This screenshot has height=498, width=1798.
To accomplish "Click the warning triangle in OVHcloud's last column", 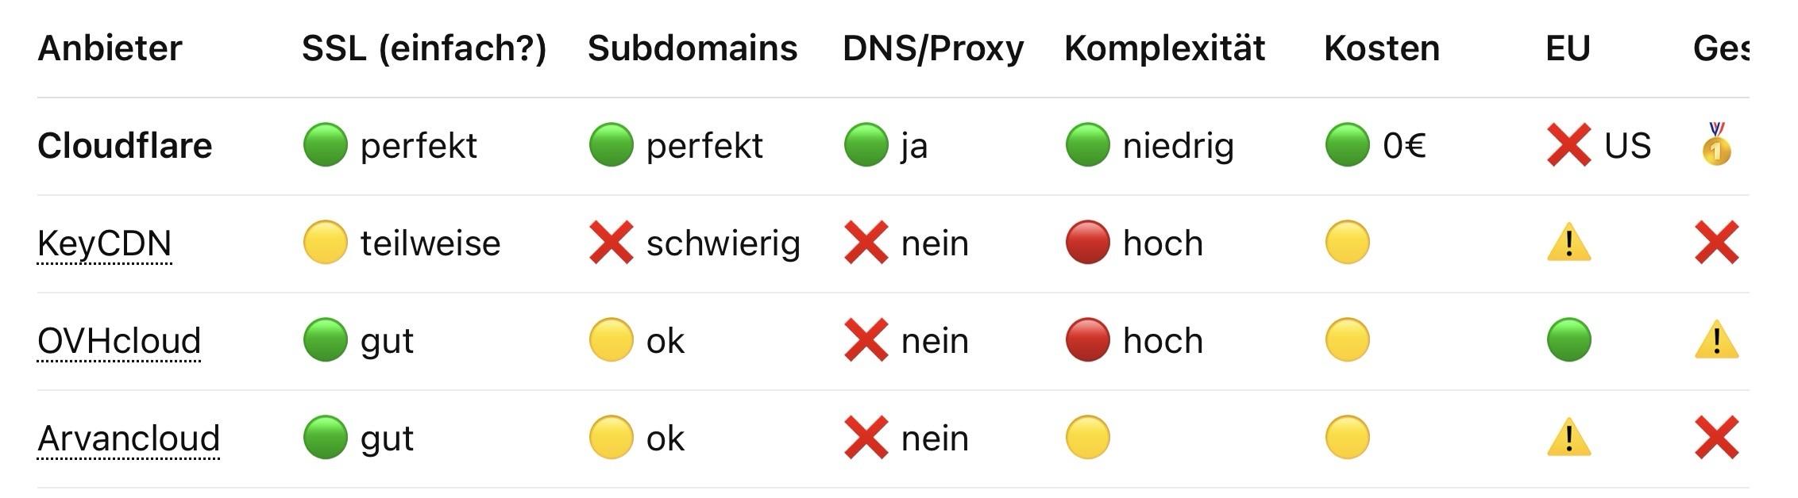I will [1716, 340].
